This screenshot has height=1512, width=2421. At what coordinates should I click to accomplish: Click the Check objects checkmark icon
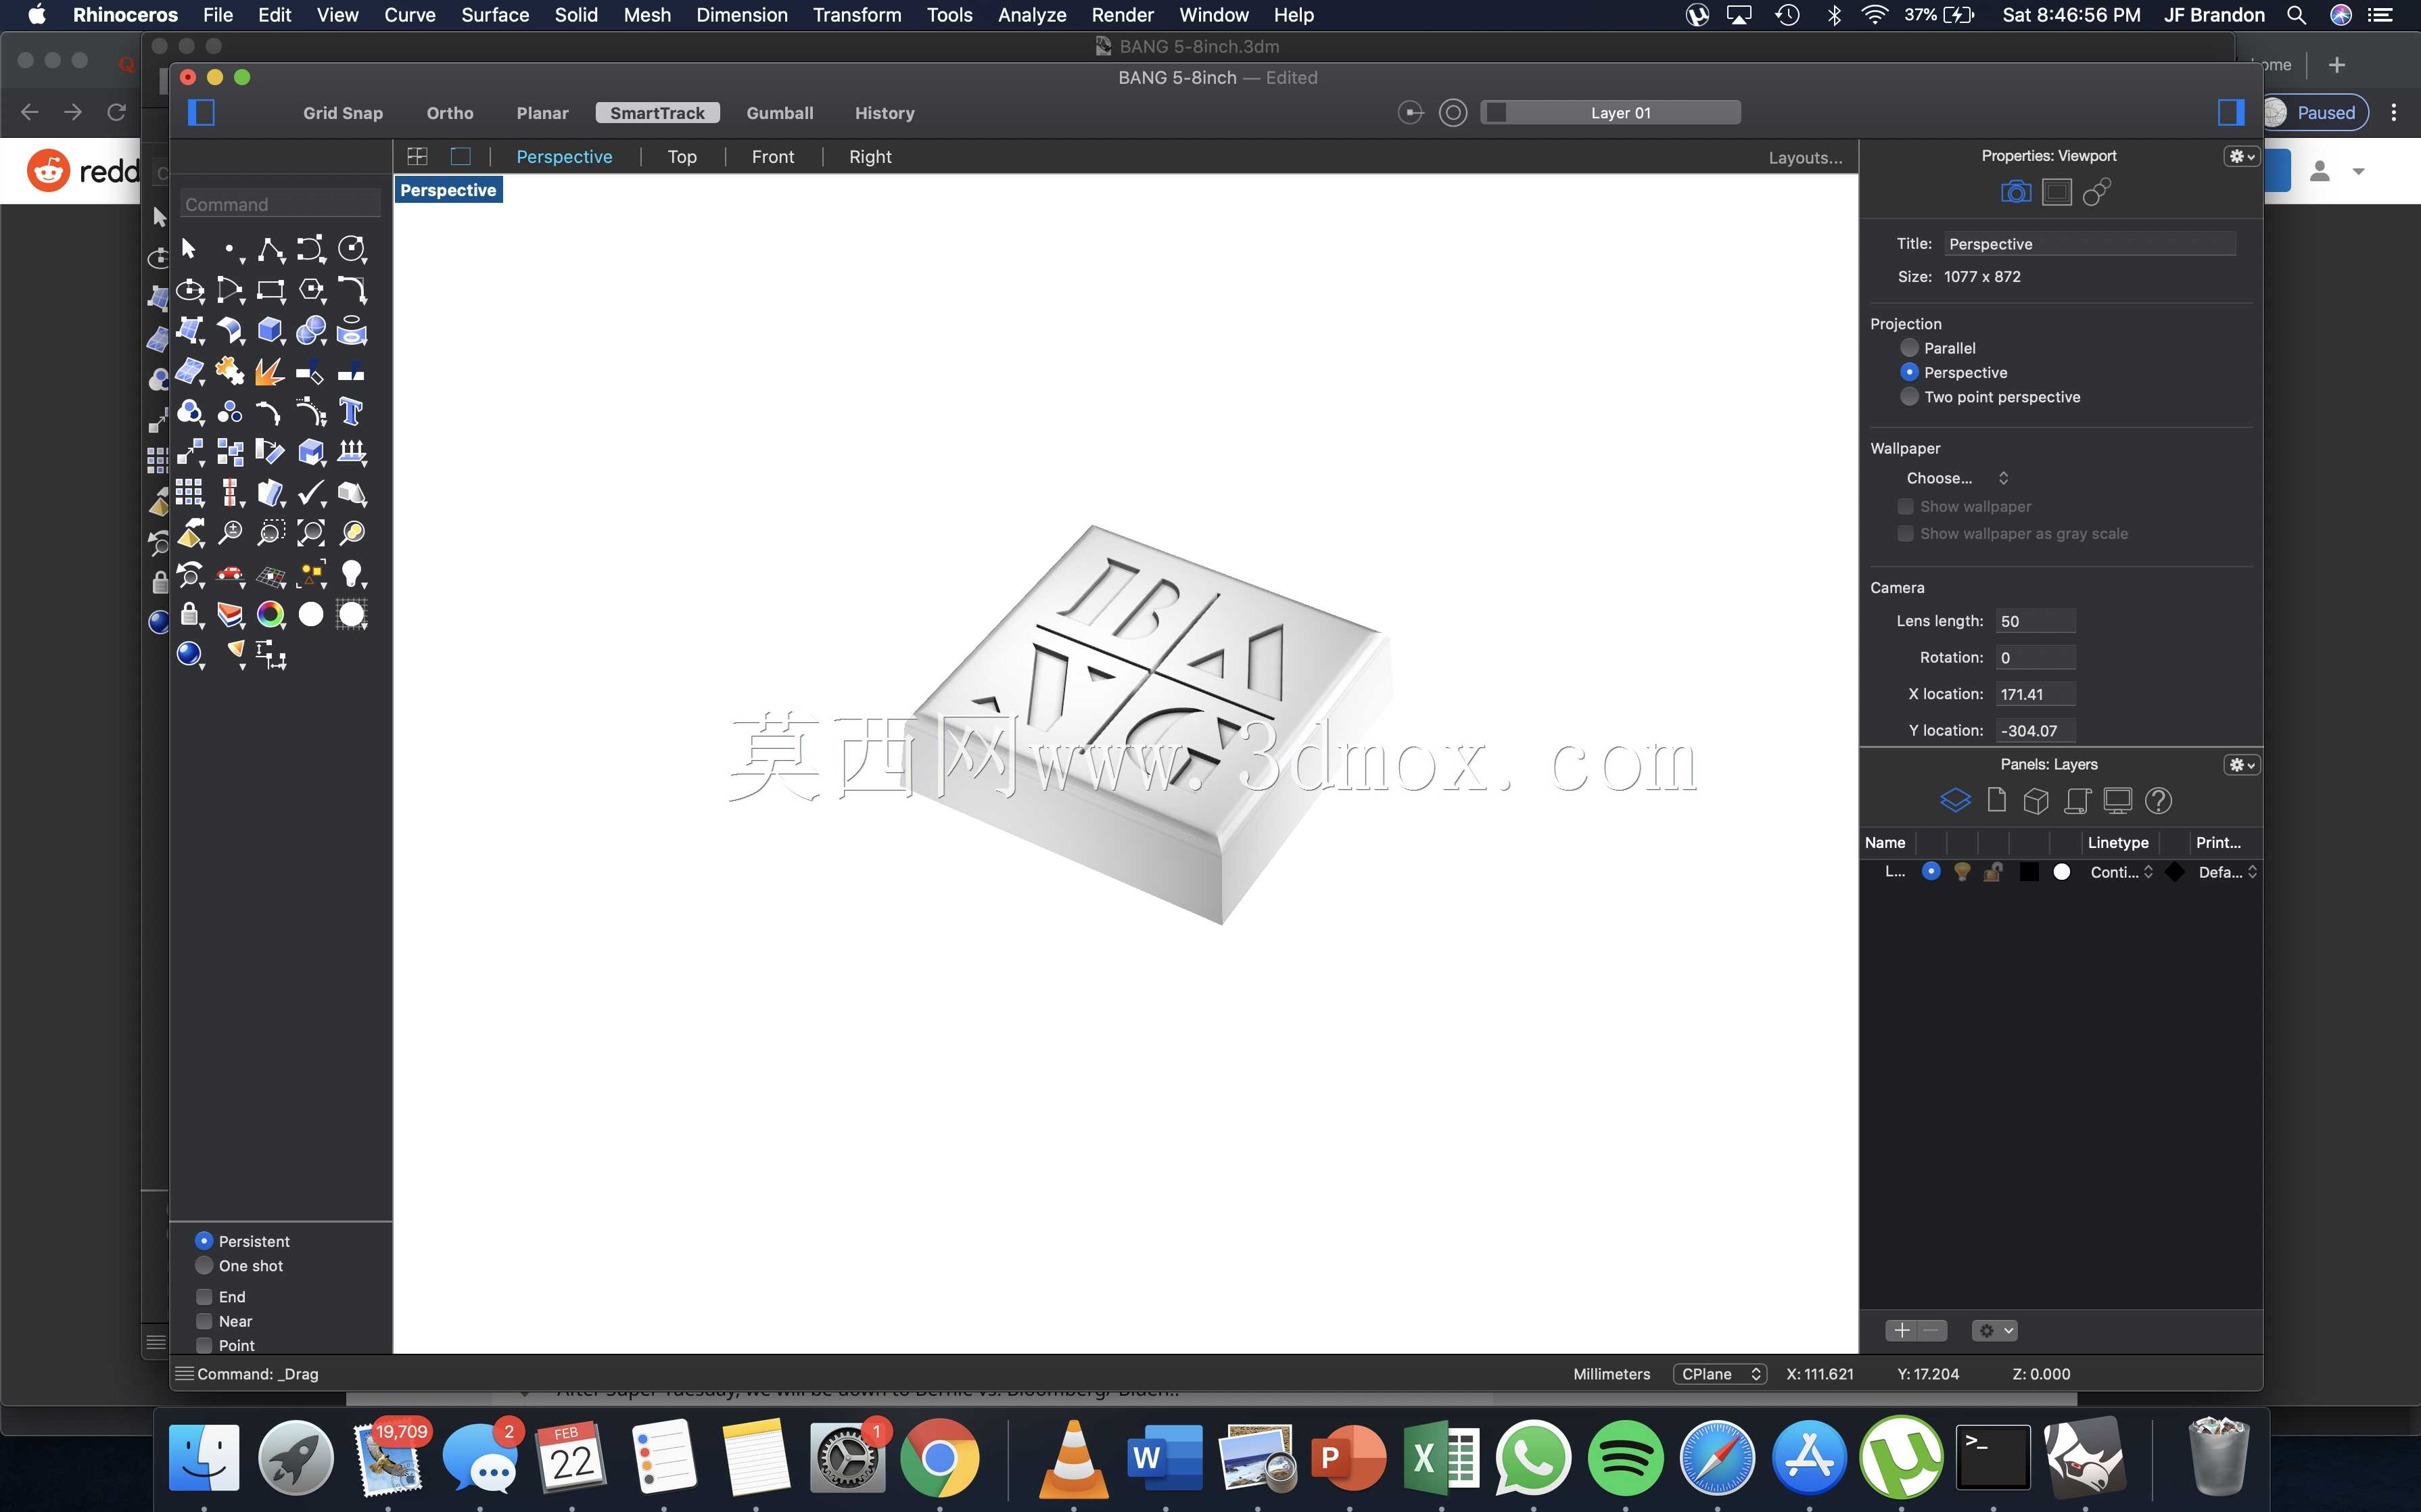coord(311,492)
